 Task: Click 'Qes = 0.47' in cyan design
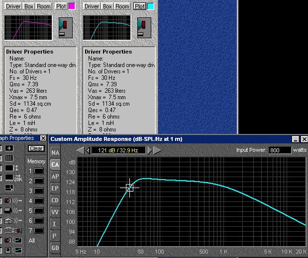[102, 110]
